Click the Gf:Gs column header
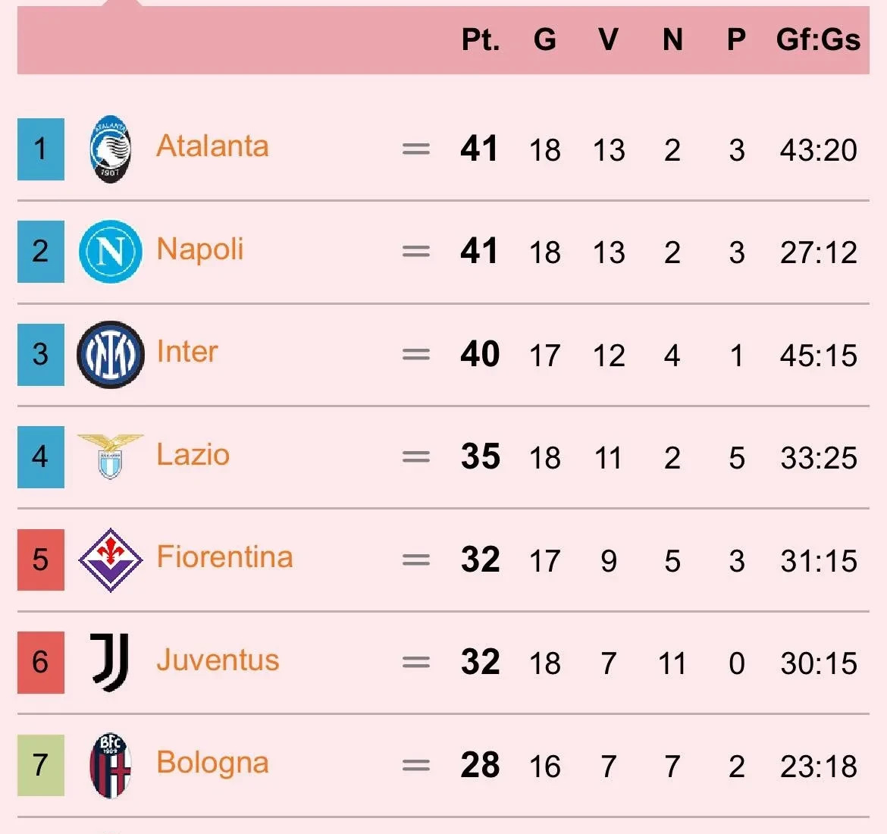Viewport: 887px width, 834px height. [x=818, y=39]
